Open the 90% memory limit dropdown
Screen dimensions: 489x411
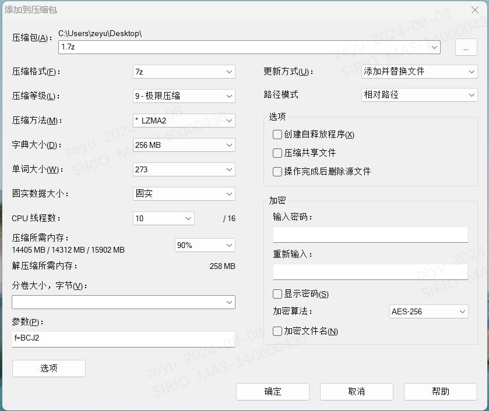click(x=205, y=246)
